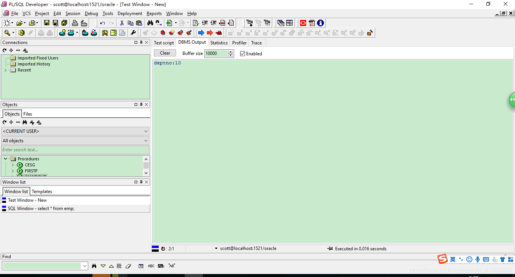Refresh the Connections panel list
515x277 pixels.
5,50
